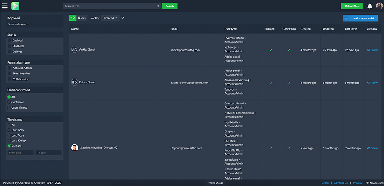Open the Learn footer link
This screenshot has width=384, height=186.
point(325,183)
